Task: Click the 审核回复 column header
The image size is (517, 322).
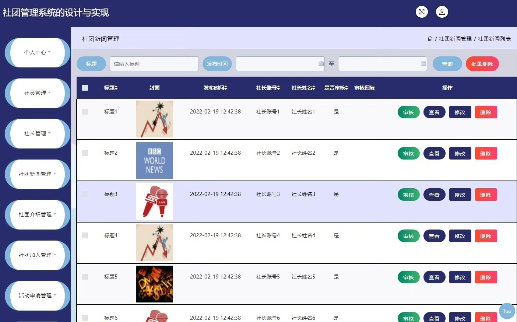Action: click(365, 88)
